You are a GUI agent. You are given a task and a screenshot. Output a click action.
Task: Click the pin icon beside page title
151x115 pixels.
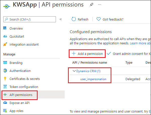click(92, 5)
